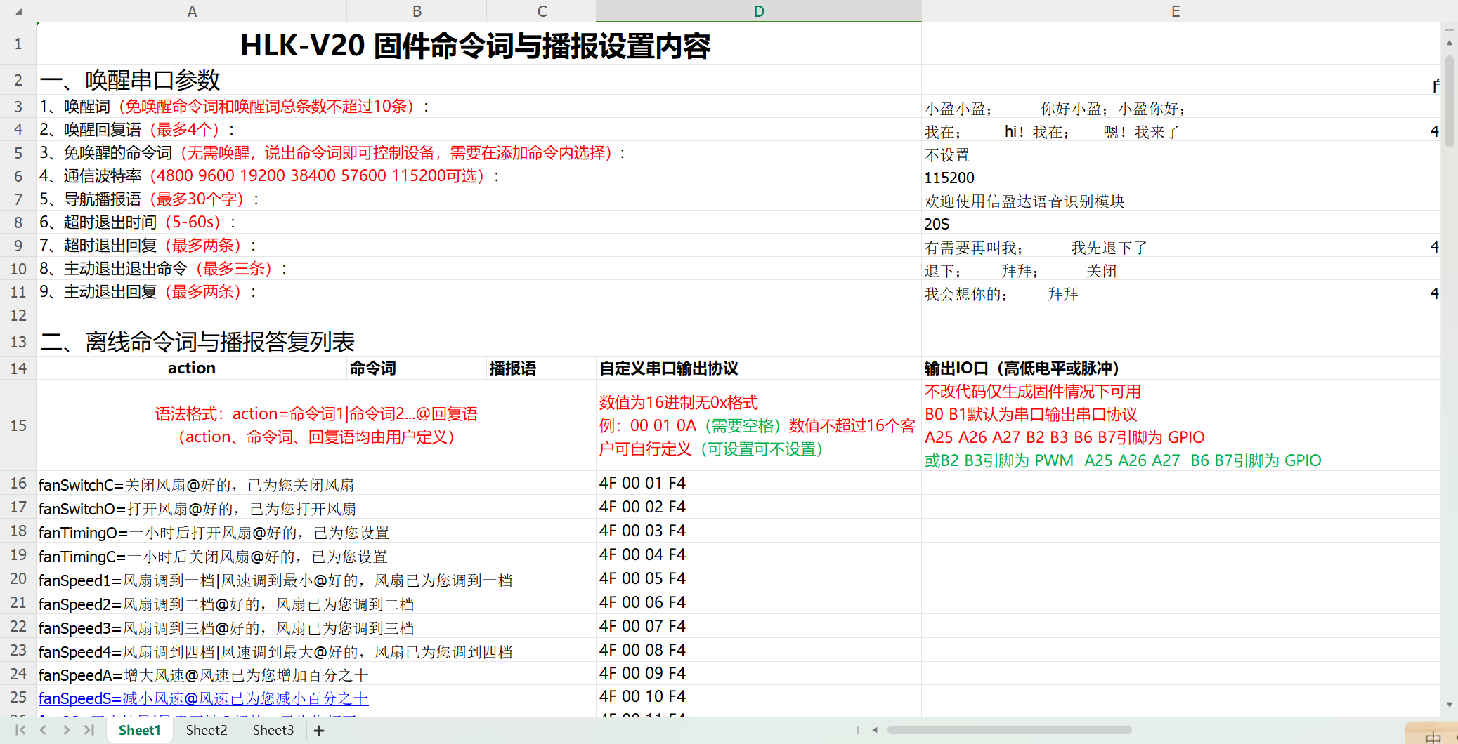The image size is (1458, 744).
Task: Select column D by its header
Action: 758,11
